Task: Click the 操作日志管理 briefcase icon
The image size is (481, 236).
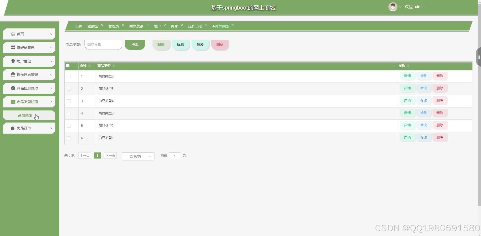Action: tap(13, 75)
